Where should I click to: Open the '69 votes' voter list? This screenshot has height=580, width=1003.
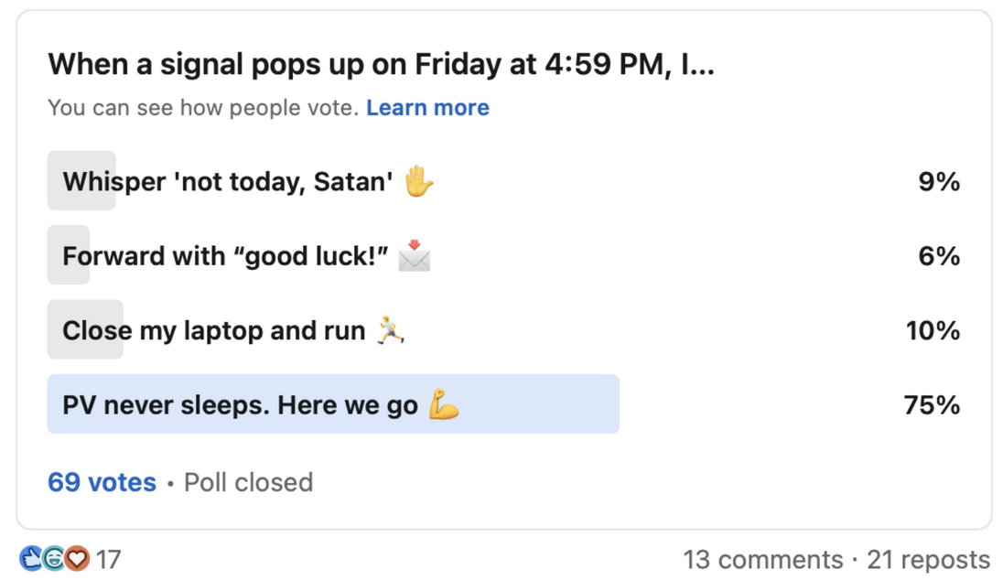pyautogui.click(x=102, y=482)
